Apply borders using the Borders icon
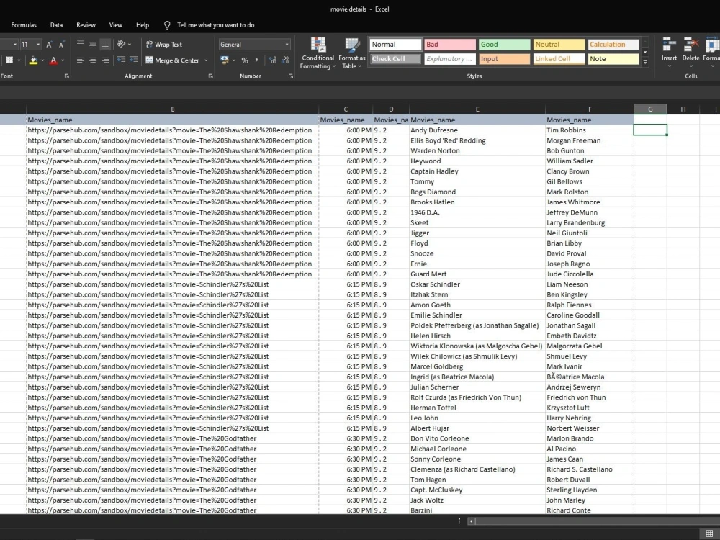 [x=9, y=60]
